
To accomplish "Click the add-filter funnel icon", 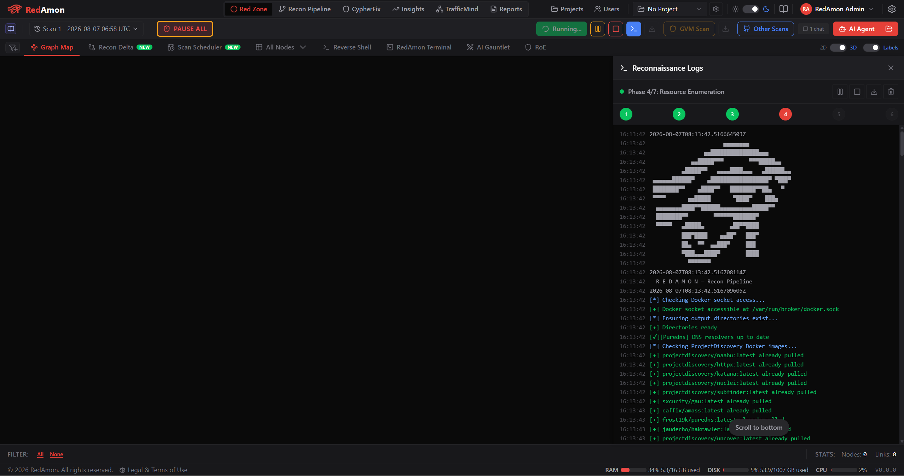I will [13, 47].
